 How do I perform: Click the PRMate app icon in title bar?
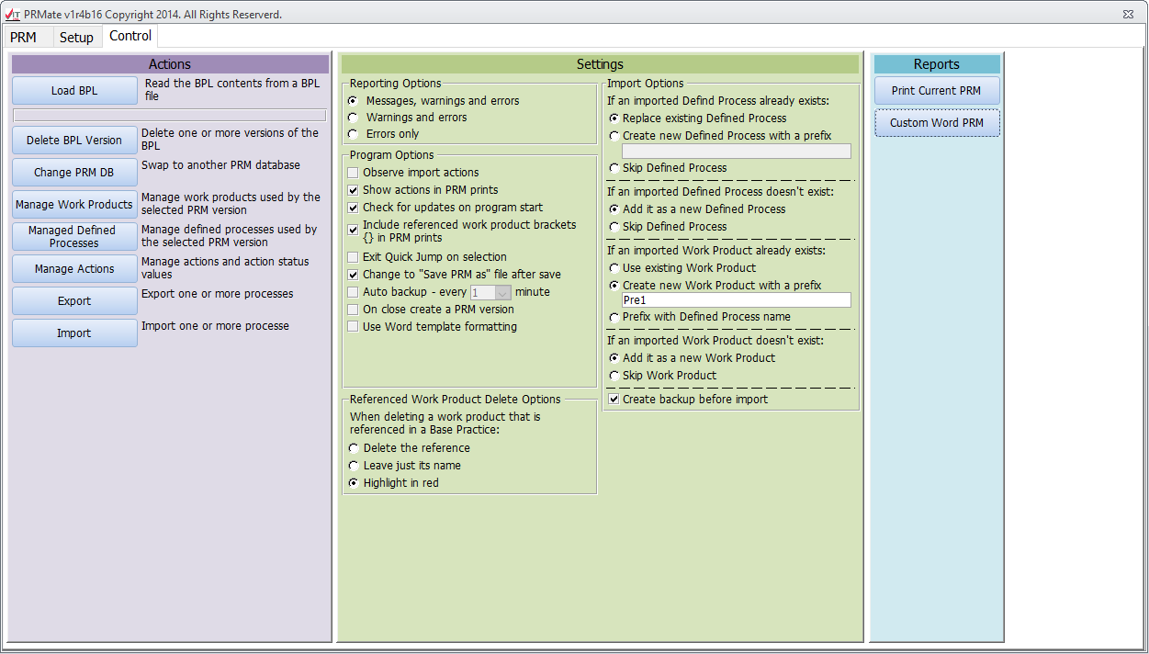click(x=12, y=15)
